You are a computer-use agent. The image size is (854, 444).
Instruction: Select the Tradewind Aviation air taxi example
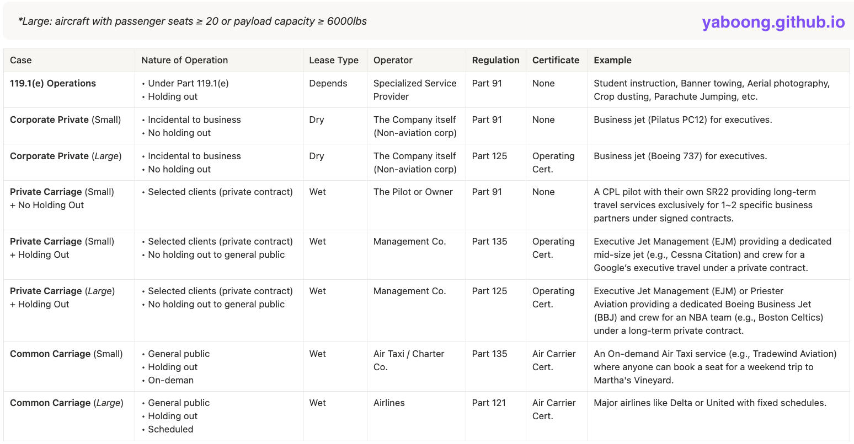tap(715, 367)
